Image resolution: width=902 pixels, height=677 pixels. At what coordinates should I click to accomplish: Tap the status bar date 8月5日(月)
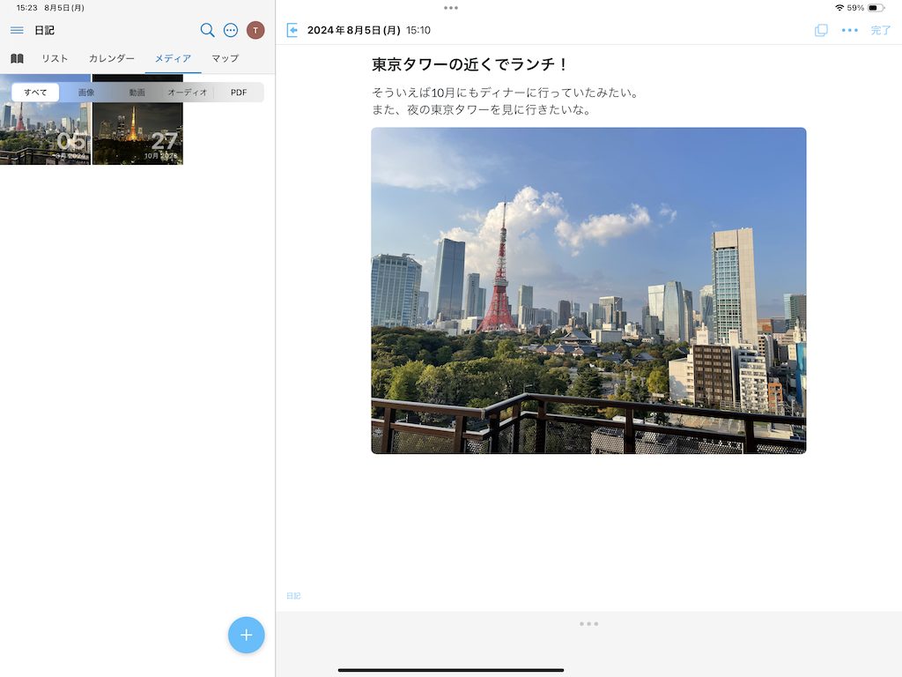pyautogui.click(x=64, y=8)
